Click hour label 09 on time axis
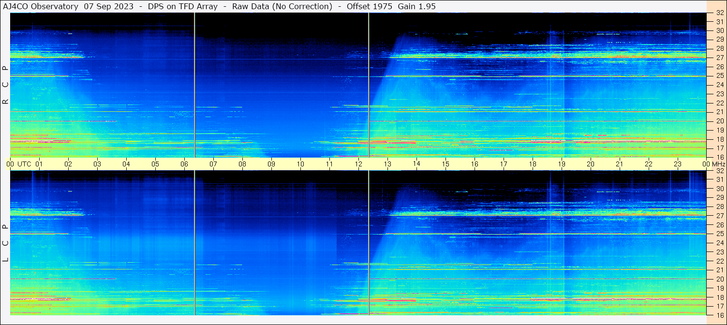Viewport: 727px width, 325px height. pyautogui.click(x=271, y=164)
